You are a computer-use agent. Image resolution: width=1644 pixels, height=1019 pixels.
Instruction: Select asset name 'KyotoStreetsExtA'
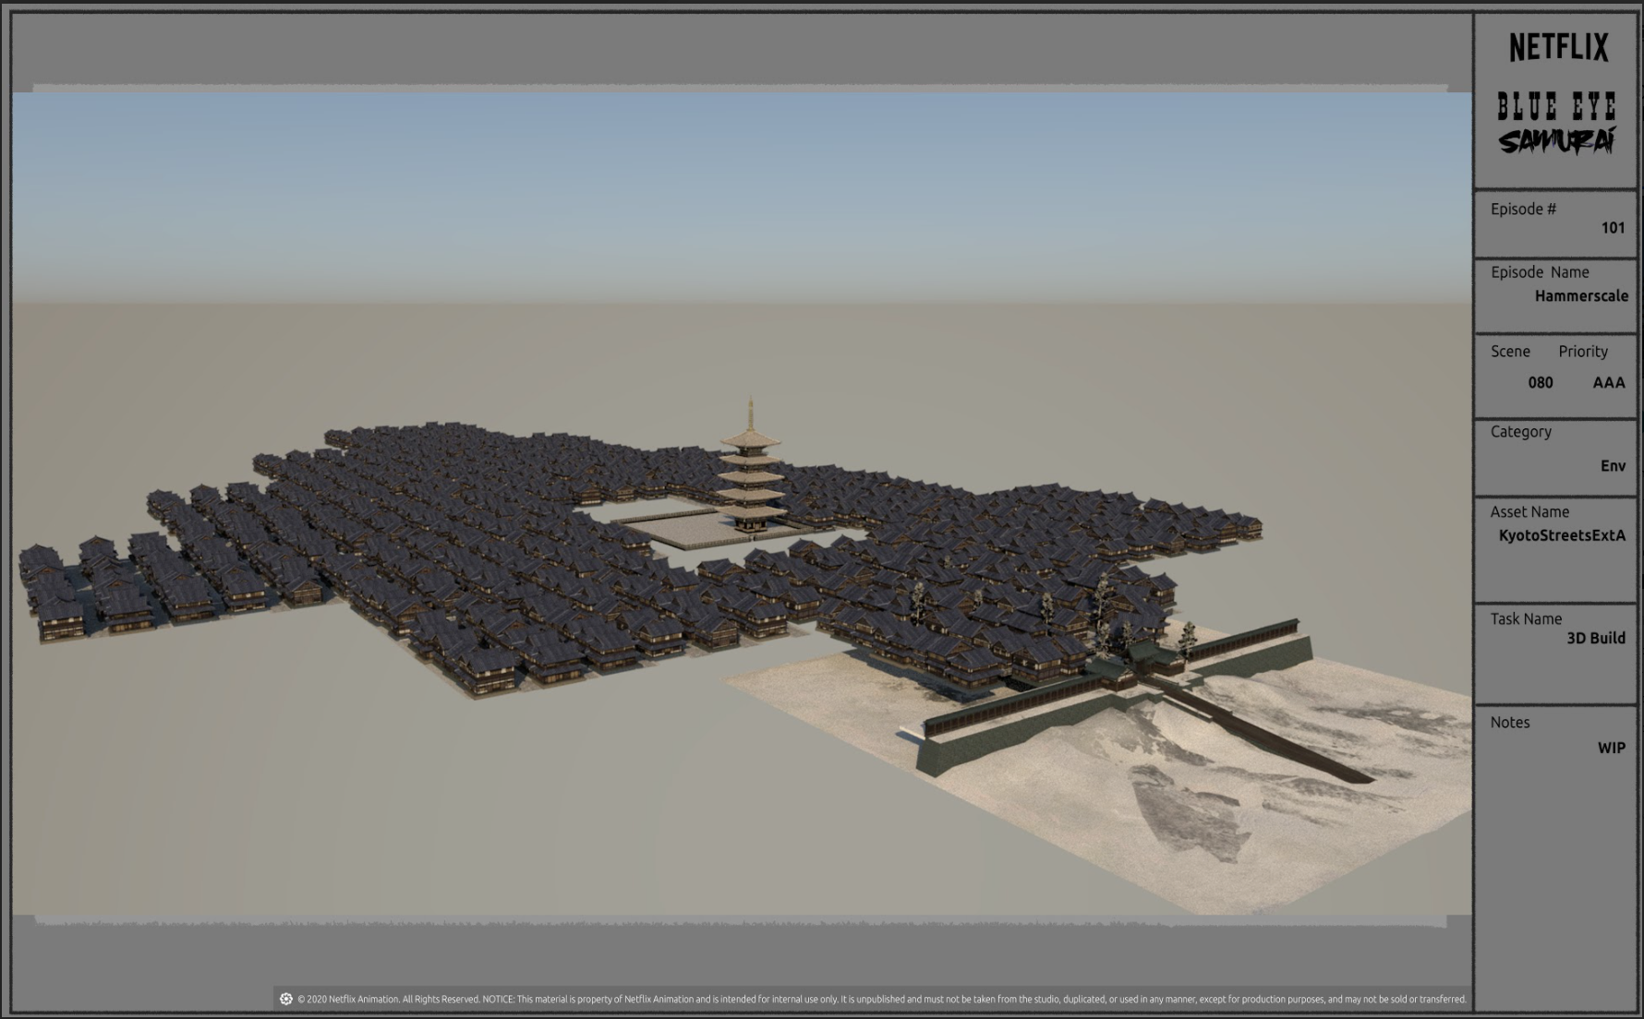point(1562,535)
